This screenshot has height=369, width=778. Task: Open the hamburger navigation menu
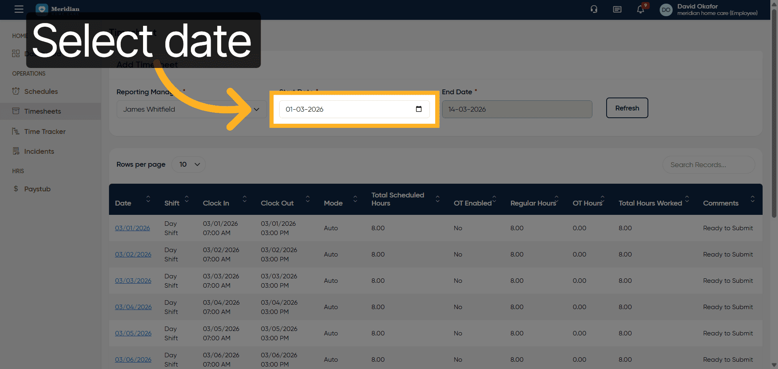pos(19,9)
